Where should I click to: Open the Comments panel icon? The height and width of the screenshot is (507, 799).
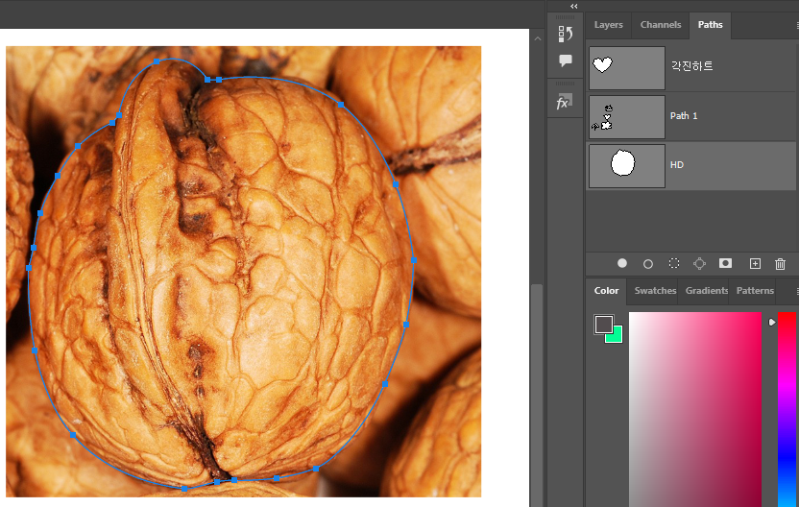(565, 60)
